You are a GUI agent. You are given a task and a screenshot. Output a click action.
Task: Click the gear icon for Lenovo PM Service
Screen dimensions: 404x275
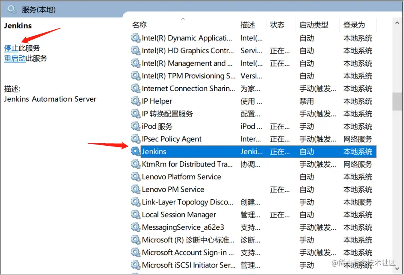pos(136,189)
